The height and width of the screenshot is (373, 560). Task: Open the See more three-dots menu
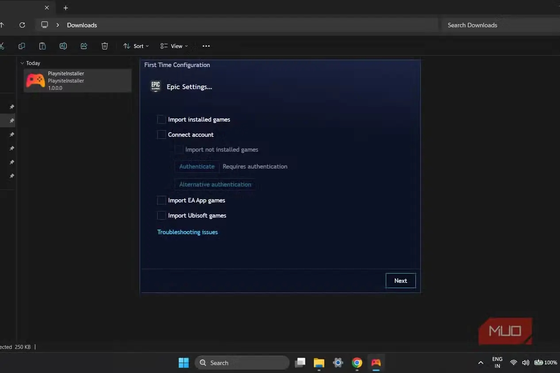206,46
